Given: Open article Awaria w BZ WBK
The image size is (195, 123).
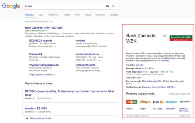Looking at the screenshot, I should (x=36, y=108).
